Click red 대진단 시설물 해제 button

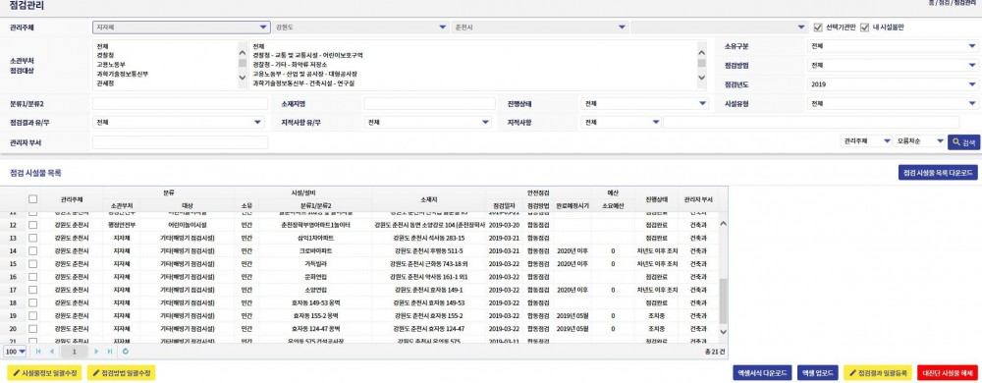coord(947,373)
